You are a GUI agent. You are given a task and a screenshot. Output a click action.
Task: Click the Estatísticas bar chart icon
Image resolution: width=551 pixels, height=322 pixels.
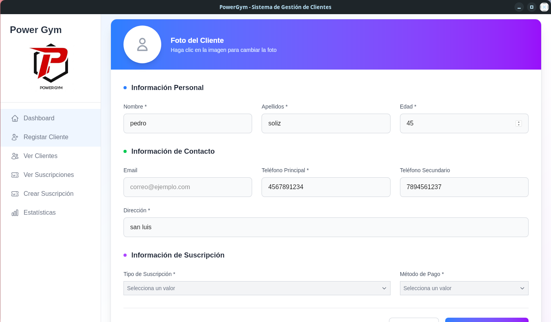(x=15, y=213)
